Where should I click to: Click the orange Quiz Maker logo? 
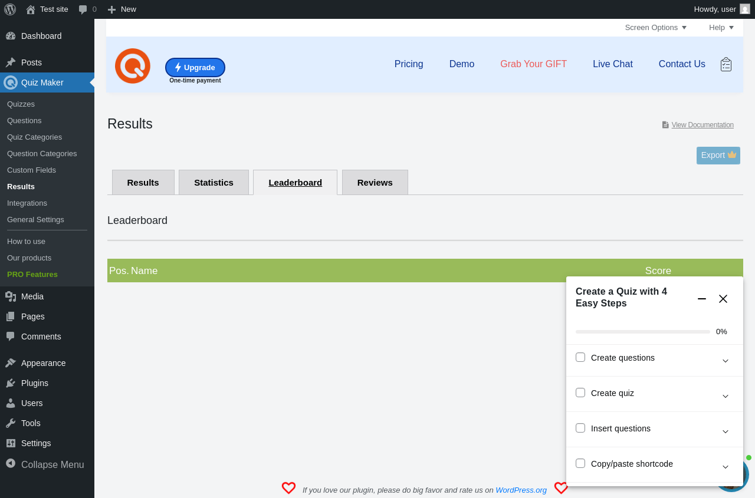click(133, 66)
